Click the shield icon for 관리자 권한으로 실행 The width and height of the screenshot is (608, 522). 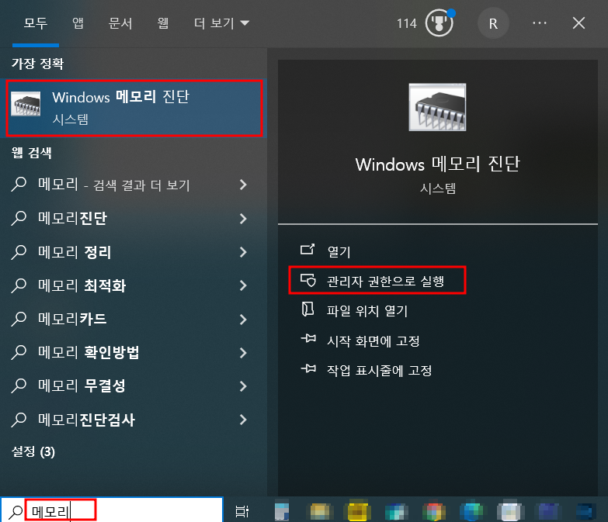(308, 280)
